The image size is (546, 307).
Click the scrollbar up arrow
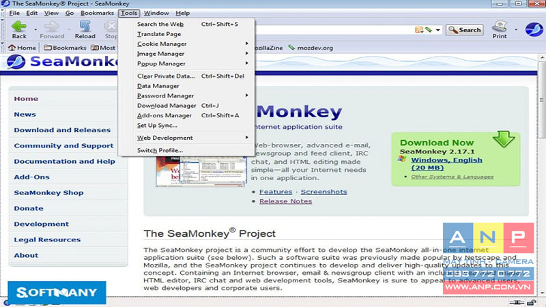point(542,57)
